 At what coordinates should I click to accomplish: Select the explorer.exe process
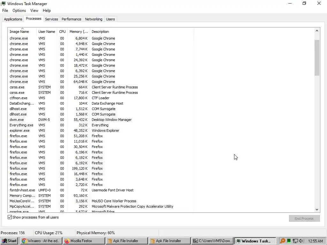tap(101, 130)
